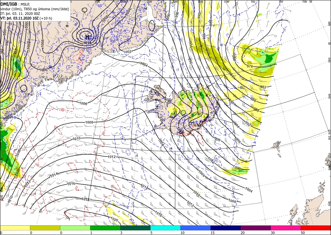Click the yellow swatch in the precipitation legend

coord(15,228)
